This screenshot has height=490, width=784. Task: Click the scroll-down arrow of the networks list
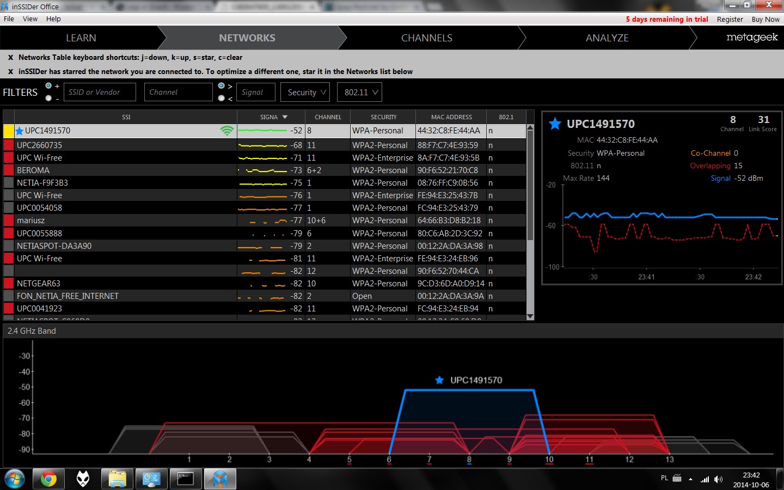click(530, 316)
